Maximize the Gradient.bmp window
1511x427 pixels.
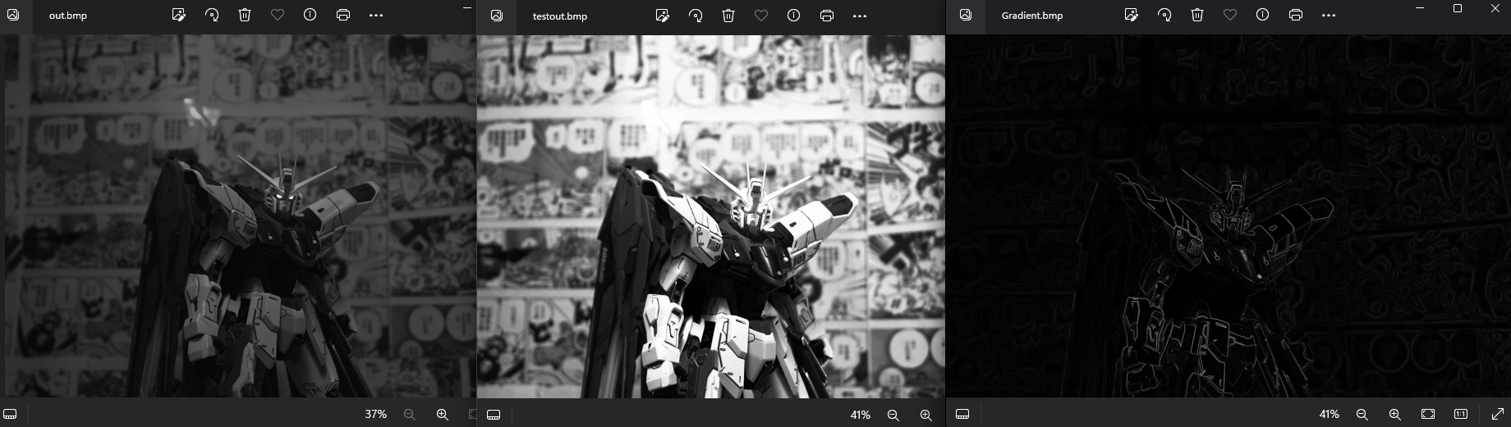[x=1458, y=8]
